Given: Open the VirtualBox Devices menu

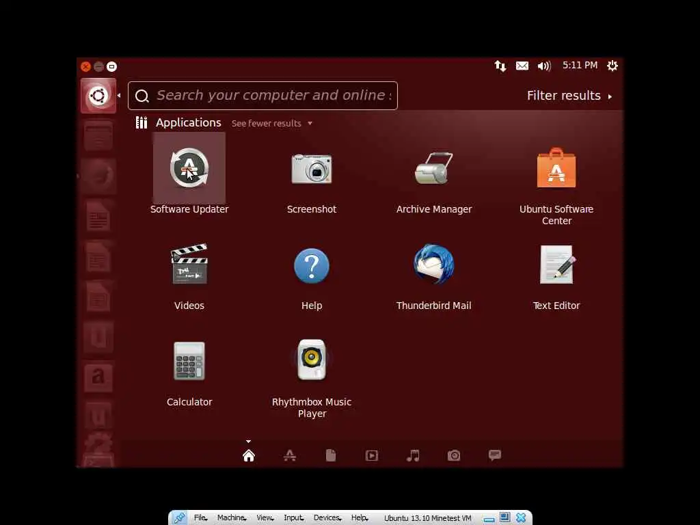Looking at the screenshot, I should (x=327, y=518).
